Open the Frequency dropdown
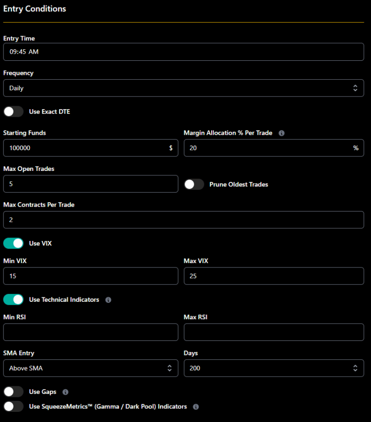 click(184, 88)
